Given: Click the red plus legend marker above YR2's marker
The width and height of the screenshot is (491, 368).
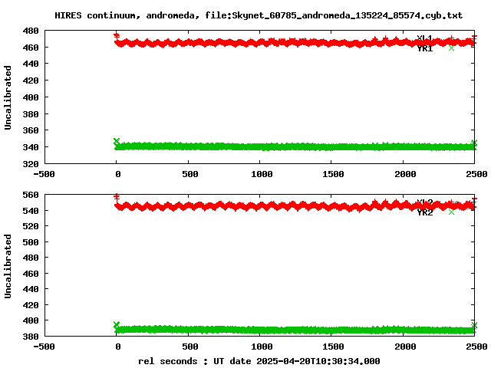Looking at the screenshot, I should [x=451, y=202].
